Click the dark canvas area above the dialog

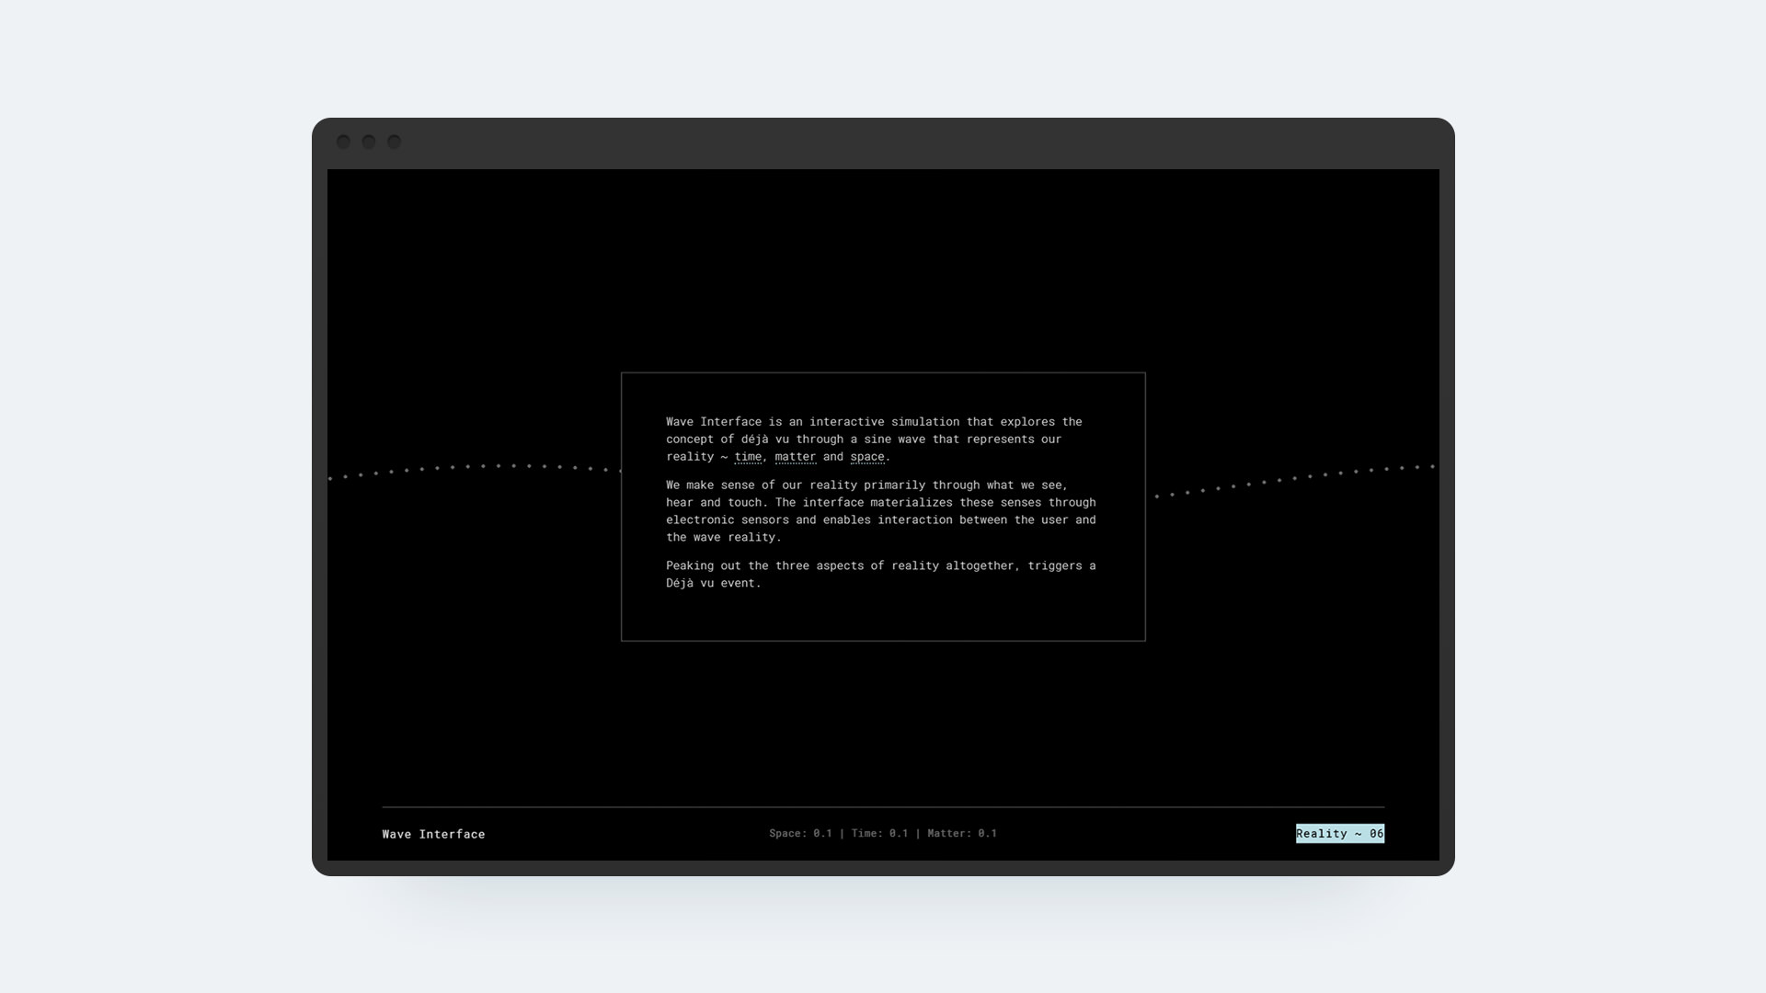pos(883,276)
